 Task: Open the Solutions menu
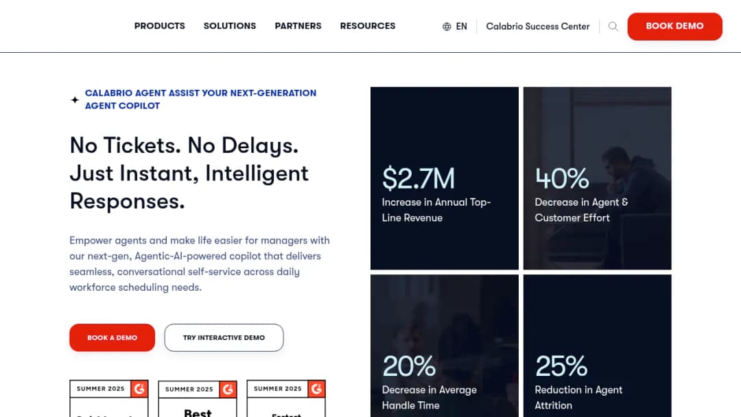(x=230, y=26)
